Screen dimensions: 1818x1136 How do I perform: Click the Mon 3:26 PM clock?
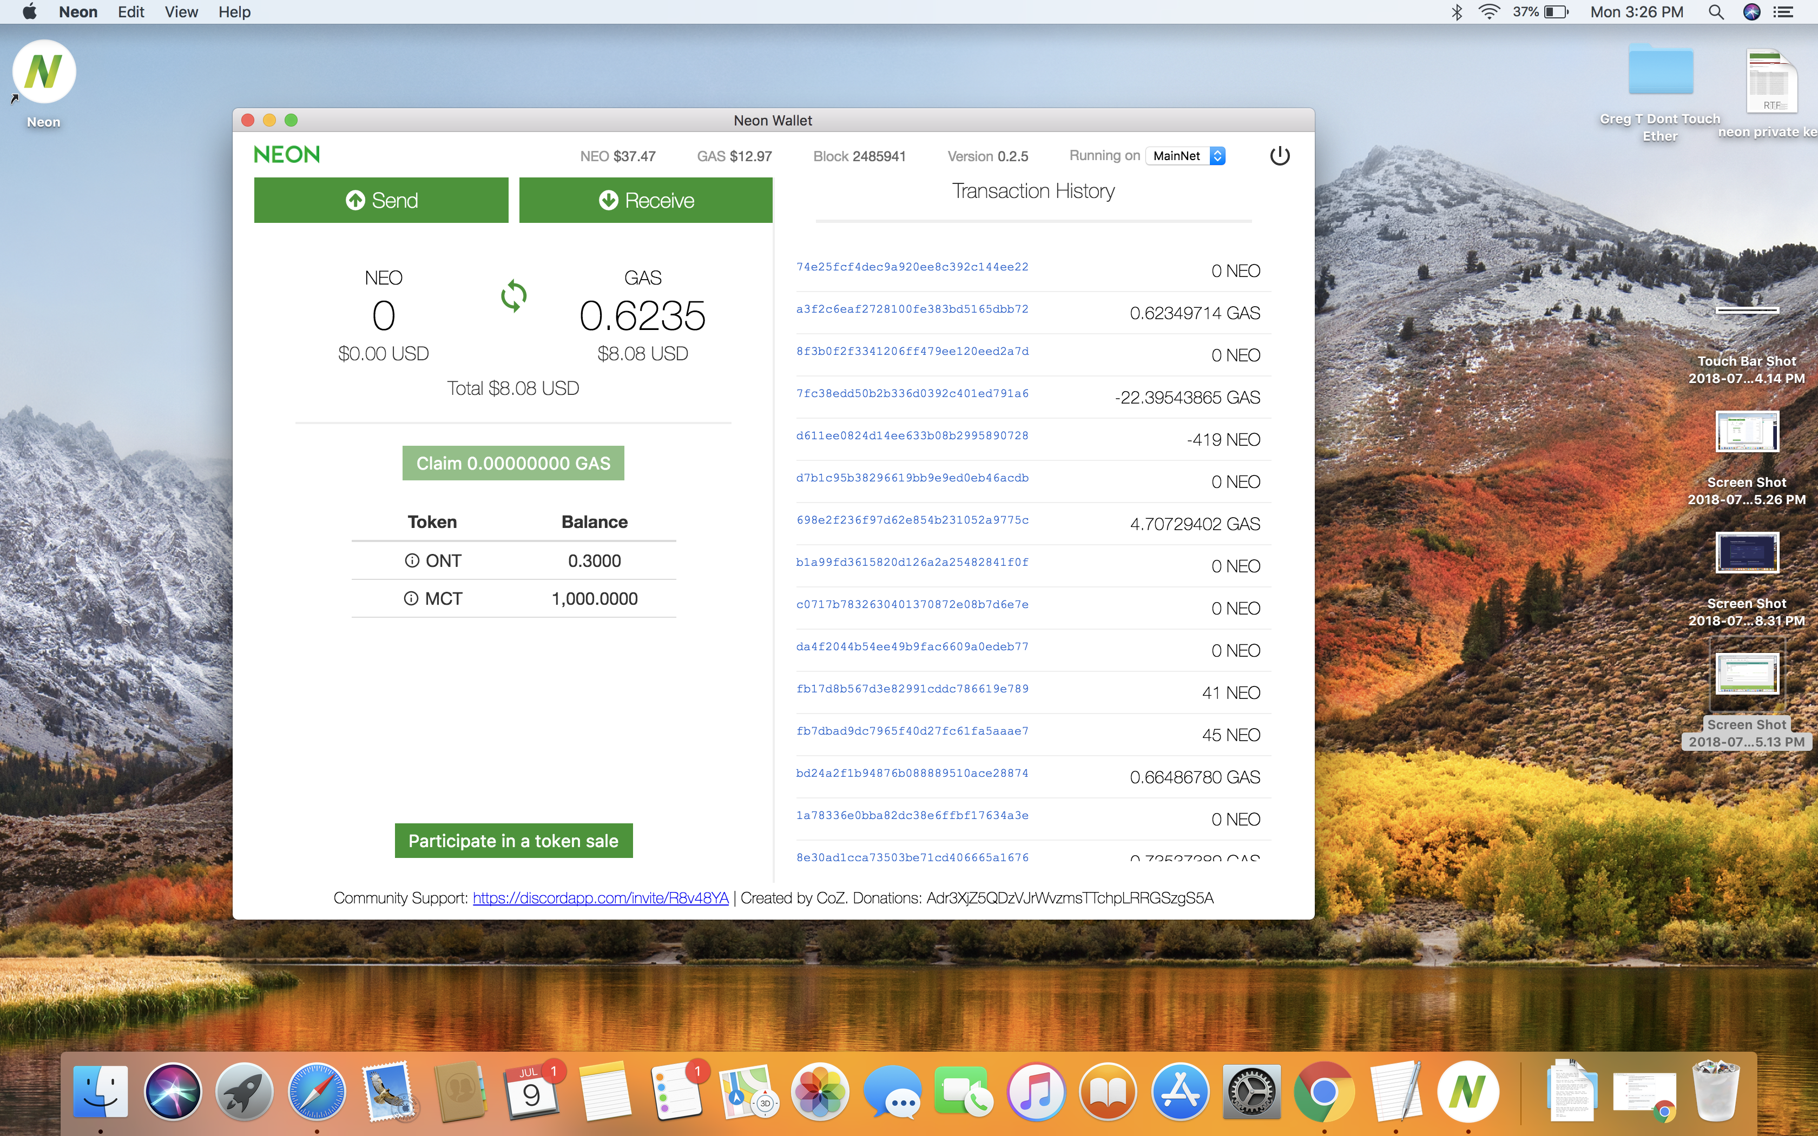coord(1636,12)
